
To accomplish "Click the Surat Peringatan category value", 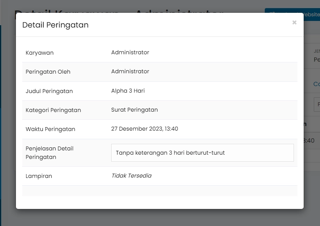I will [135, 110].
